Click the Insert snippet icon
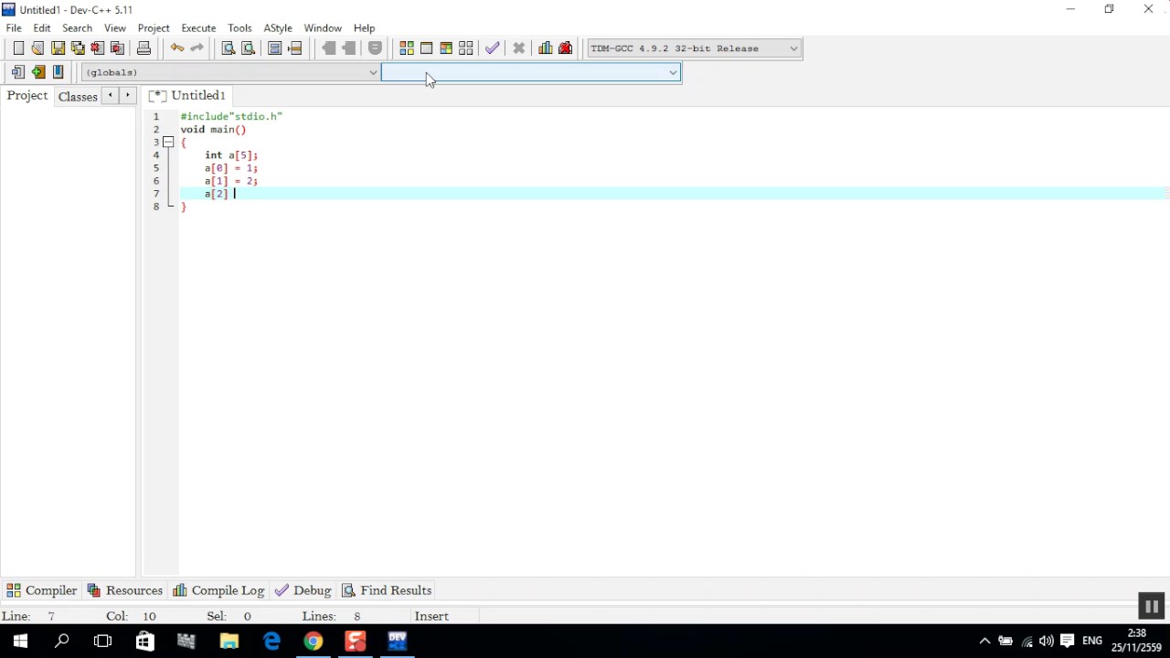The image size is (1170, 658). coord(18,72)
